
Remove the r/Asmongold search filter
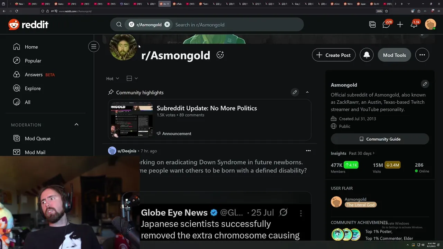point(167,25)
